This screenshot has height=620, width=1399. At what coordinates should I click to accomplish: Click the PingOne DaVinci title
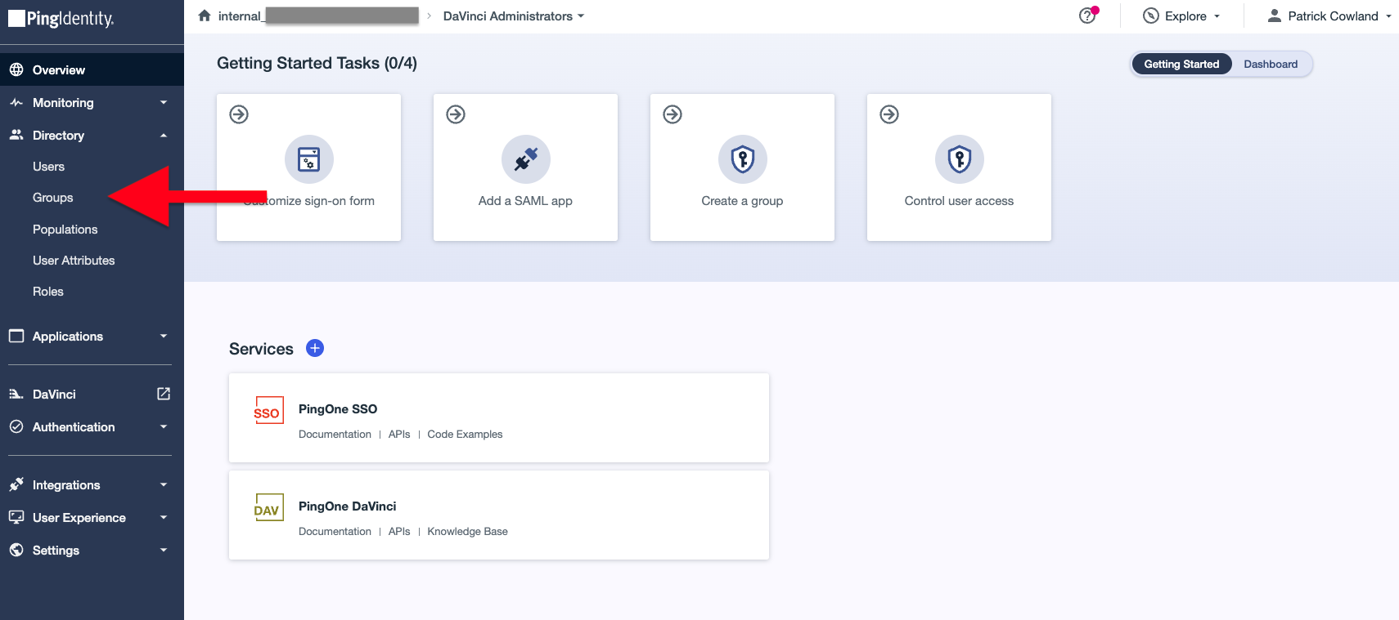point(347,506)
